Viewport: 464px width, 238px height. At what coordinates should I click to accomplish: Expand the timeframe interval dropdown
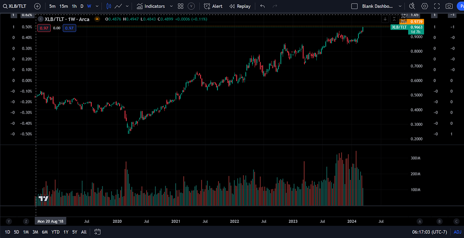tap(97, 6)
